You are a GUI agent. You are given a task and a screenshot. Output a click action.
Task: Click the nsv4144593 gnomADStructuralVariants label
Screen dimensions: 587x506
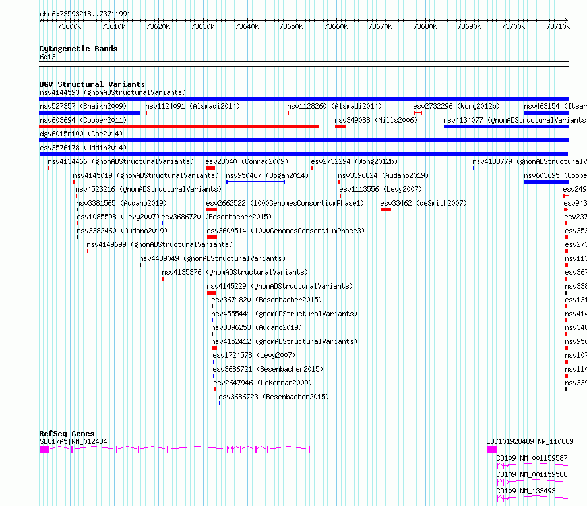click(113, 92)
